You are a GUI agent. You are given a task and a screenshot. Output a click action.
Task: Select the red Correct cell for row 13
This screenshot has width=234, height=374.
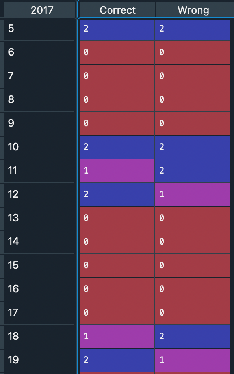117,218
